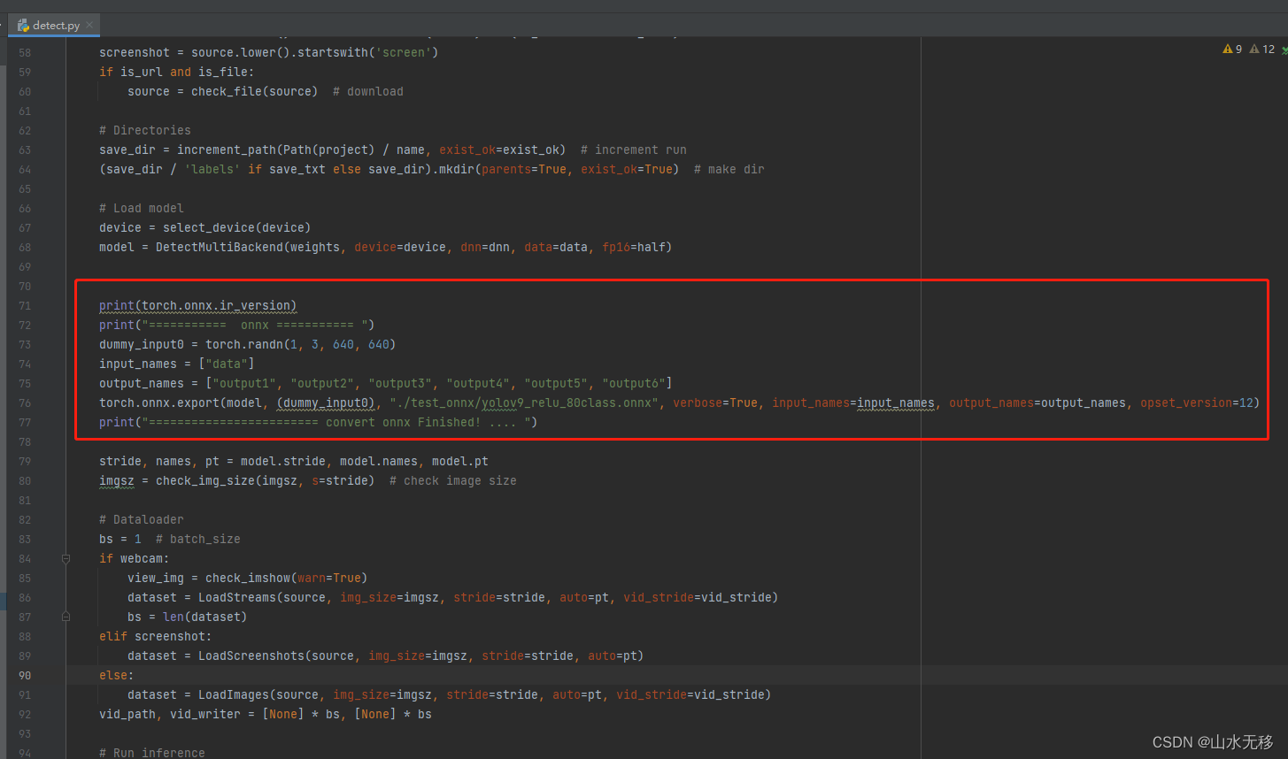Image resolution: width=1288 pixels, height=759 pixels.
Task: Click the fold end marker at line 87
Action: point(66,617)
